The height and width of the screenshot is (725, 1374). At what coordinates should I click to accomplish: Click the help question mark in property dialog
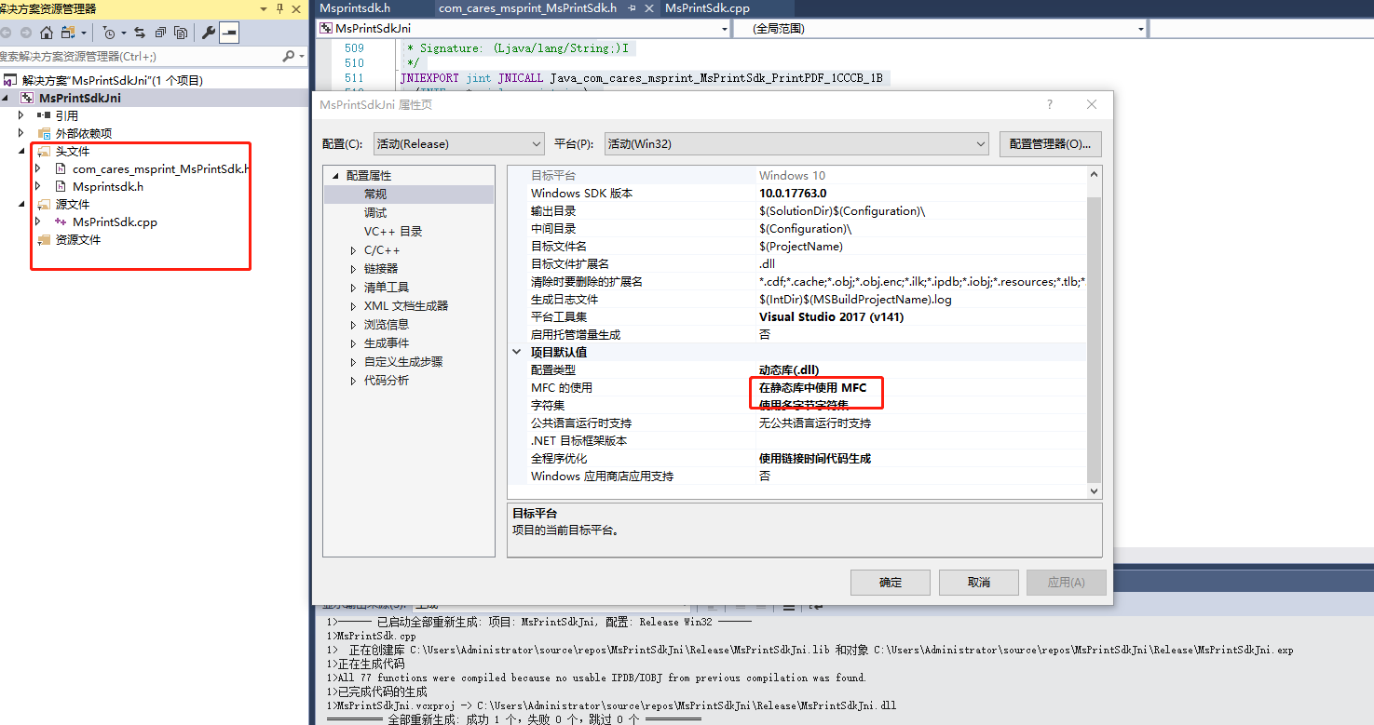pos(1049,104)
